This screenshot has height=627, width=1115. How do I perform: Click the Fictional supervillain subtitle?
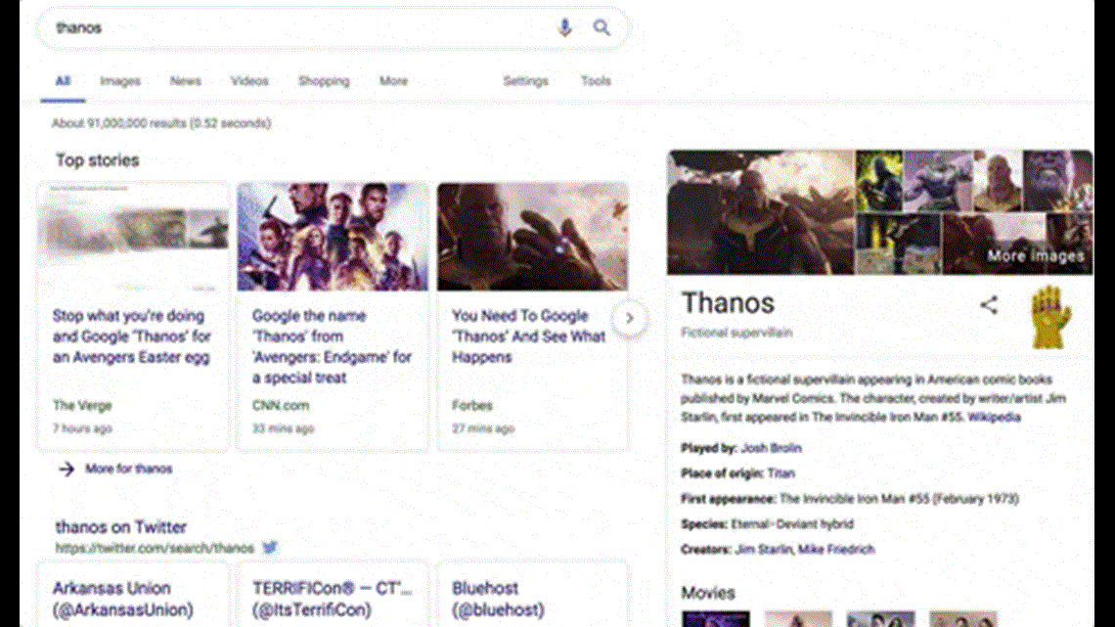coord(736,333)
